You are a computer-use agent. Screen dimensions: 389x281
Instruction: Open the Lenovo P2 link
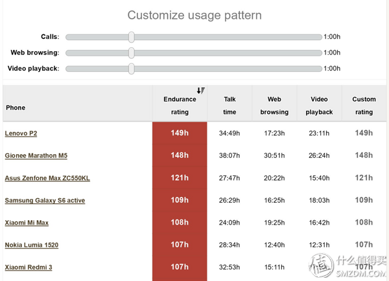tap(21, 133)
